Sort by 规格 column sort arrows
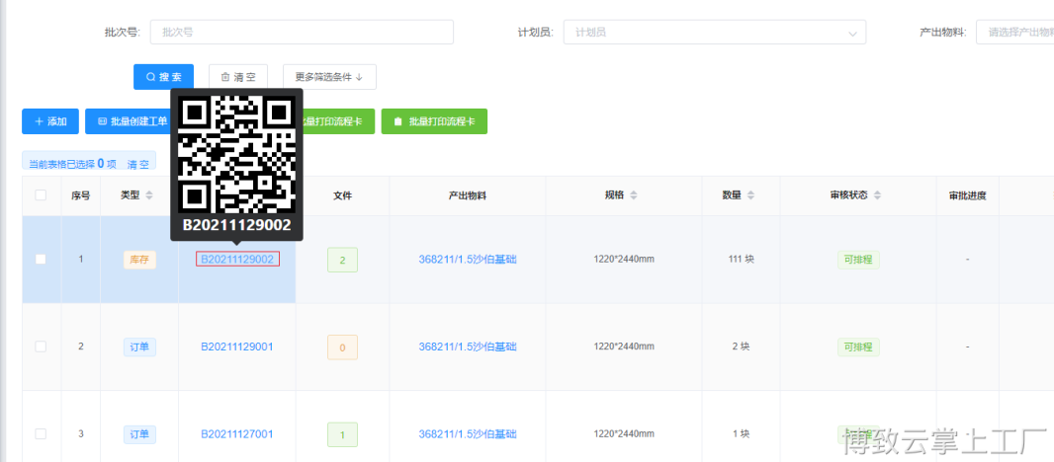 pos(634,195)
